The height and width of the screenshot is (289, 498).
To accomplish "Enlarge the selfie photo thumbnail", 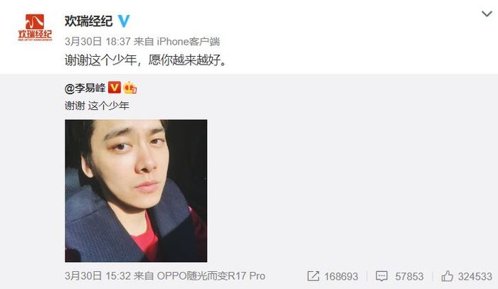I will pos(136,190).
